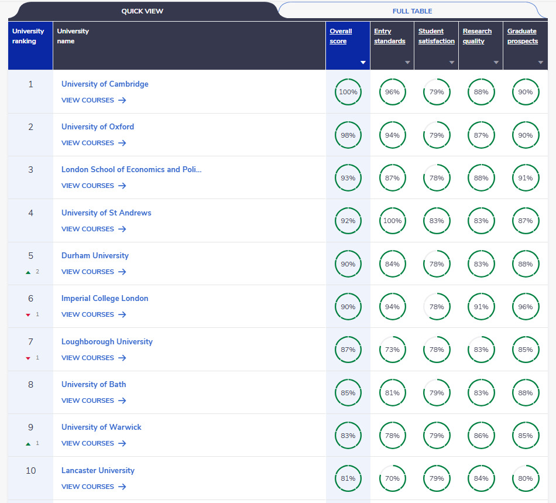Open London School of Economics link

pyautogui.click(x=131, y=170)
